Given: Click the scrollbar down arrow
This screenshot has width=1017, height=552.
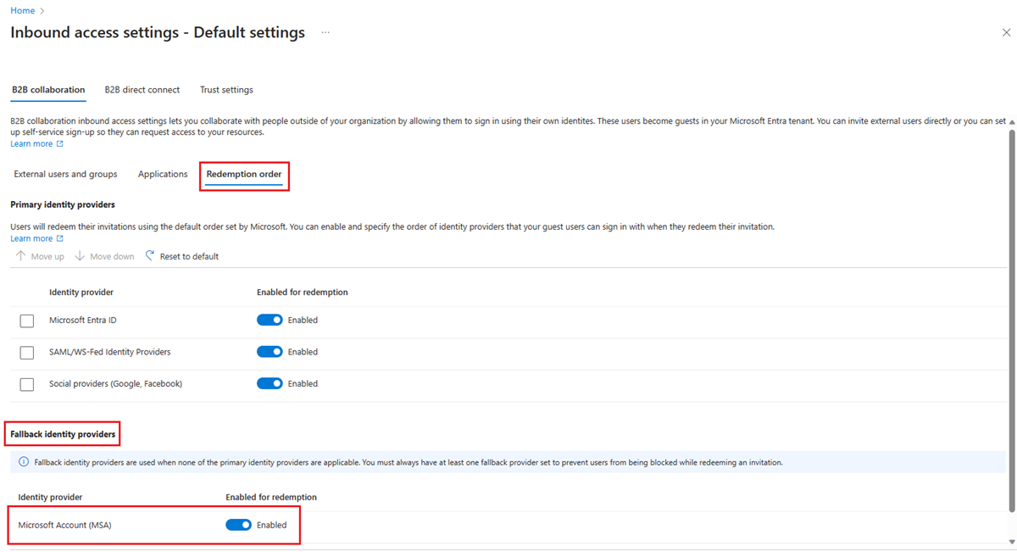Looking at the screenshot, I should tap(1011, 542).
